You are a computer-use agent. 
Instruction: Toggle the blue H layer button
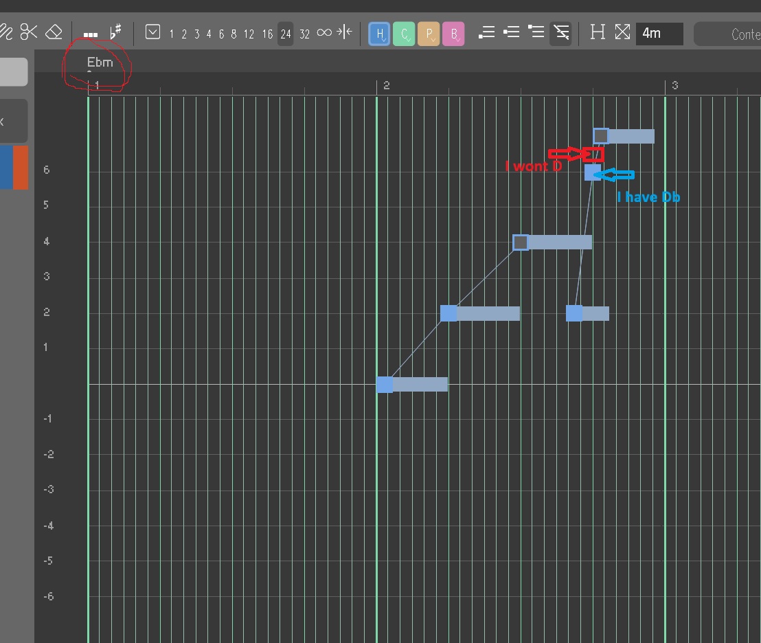[x=379, y=33]
